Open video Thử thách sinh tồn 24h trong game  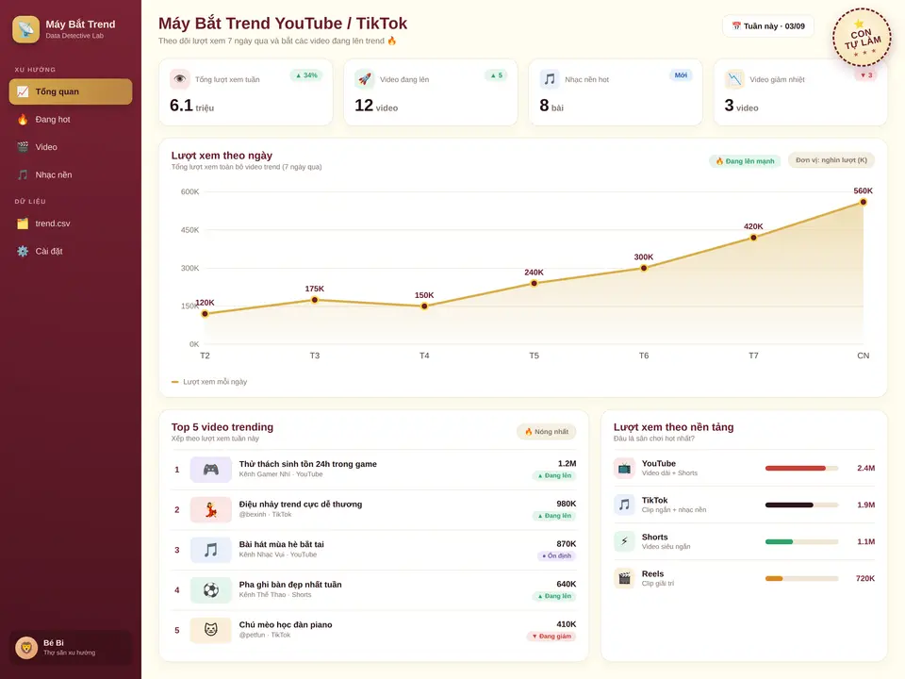[373, 470]
